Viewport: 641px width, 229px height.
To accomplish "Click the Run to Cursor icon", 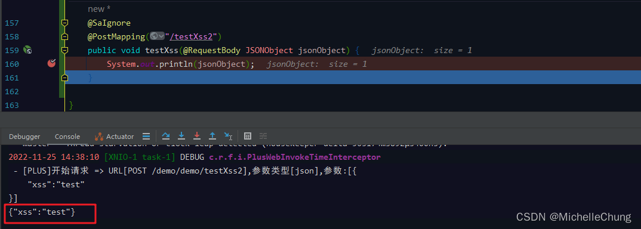I will pyautogui.click(x=228, y=136).
